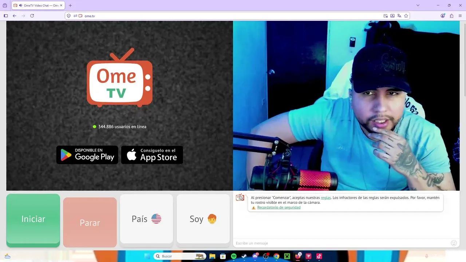
Task: Mute the OmeTV tab audio icon
Action: point(20,5)
